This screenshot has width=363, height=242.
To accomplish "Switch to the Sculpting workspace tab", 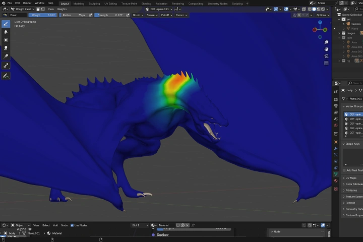I will coord(94,4).
